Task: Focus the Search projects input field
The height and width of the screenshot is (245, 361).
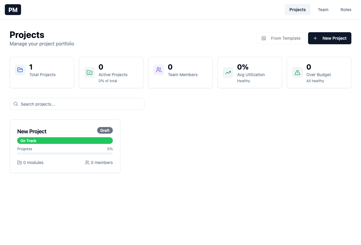Action: tap(81, 104)
